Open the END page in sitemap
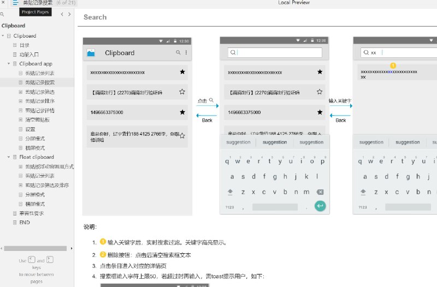The image size is (437, 287). pyautogui.click(x=25, y=223)
